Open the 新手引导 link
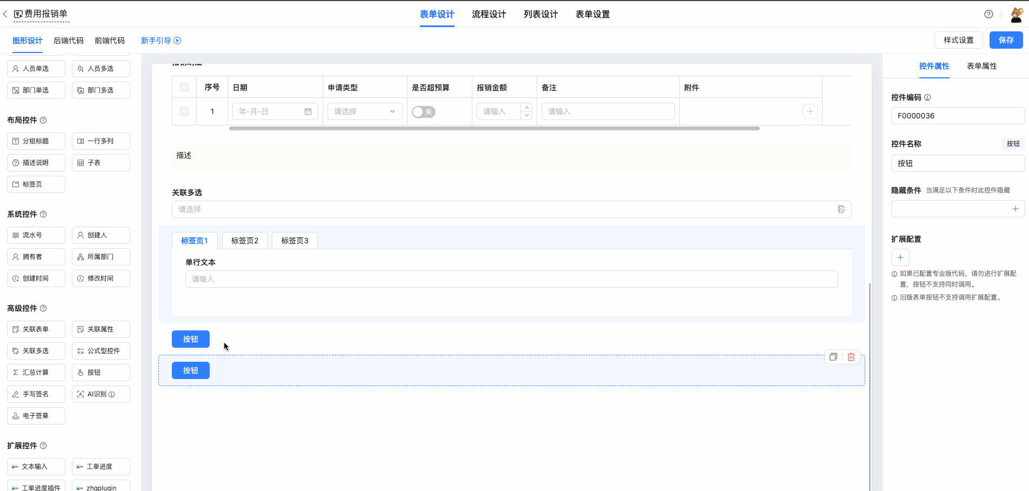Viewport: 1029px width, 491px height. click(x=161, y=41)
